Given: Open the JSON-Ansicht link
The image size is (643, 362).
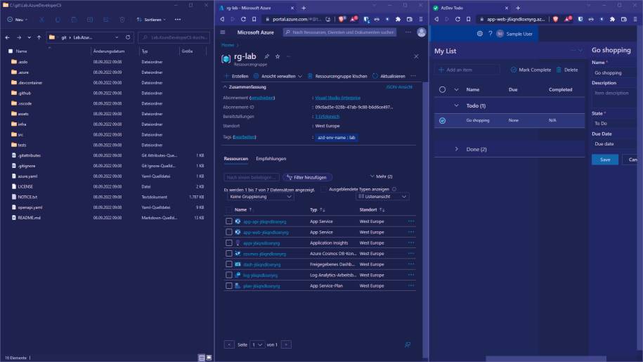Looking at the screenshot, I should 399,87.
